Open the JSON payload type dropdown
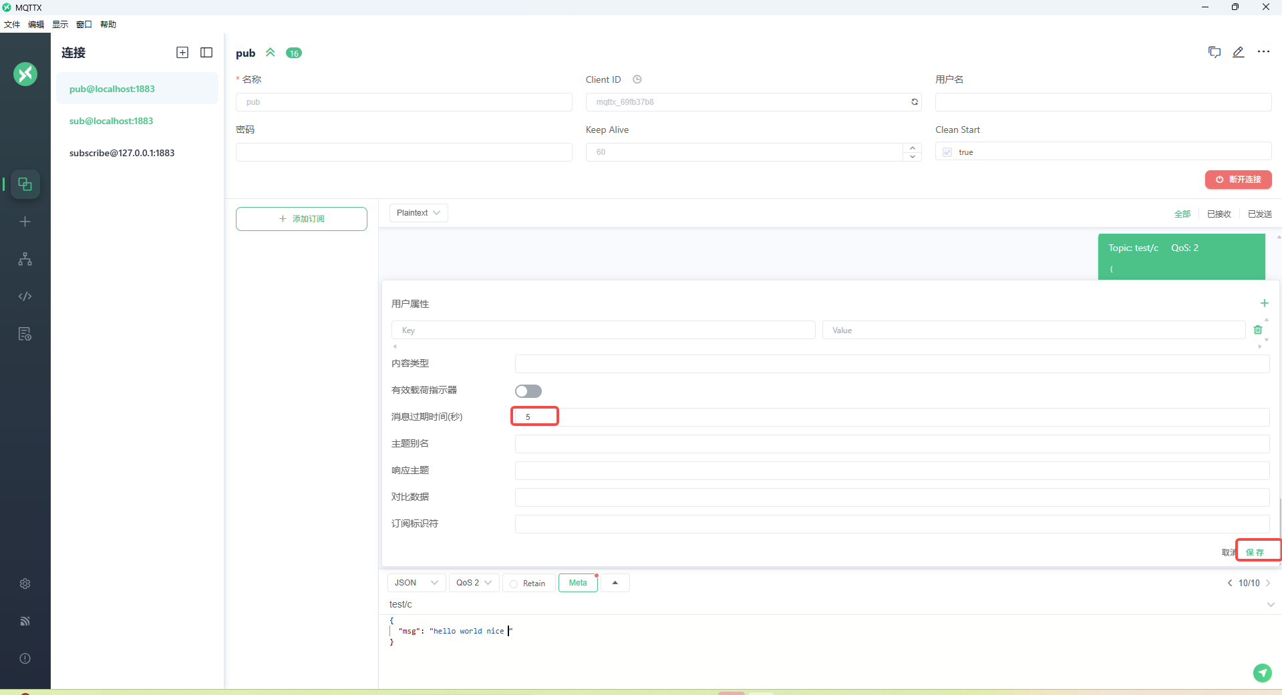Viewport: 1282px width, 695px height. click(x=416, y=583)
